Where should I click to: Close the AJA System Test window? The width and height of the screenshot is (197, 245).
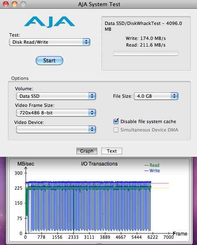click(x=6, y=4)
